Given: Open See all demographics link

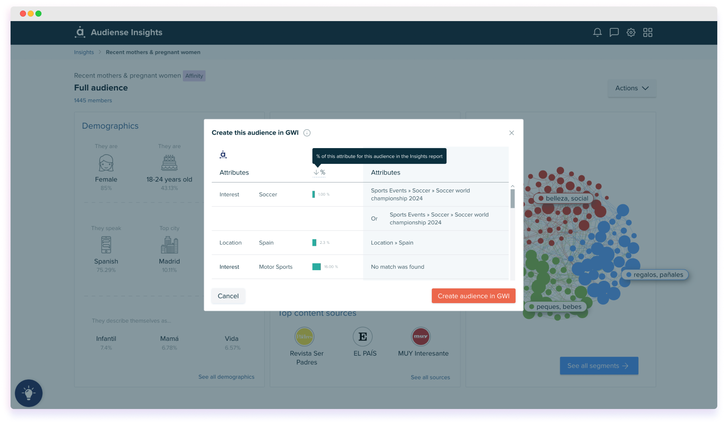Looking at the screenshot, I should pos(226,377).
